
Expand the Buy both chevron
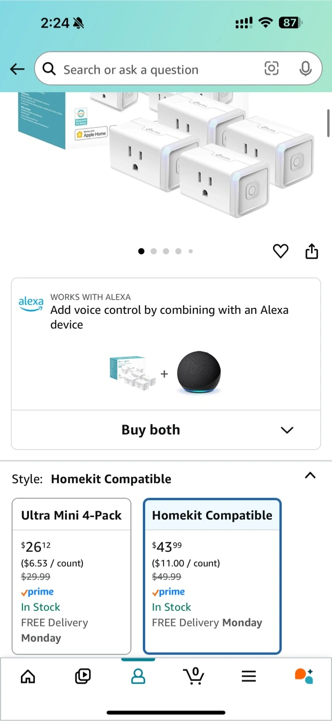[x=287, y=430]
